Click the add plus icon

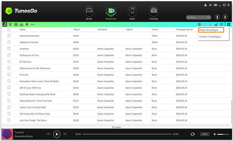199,24
